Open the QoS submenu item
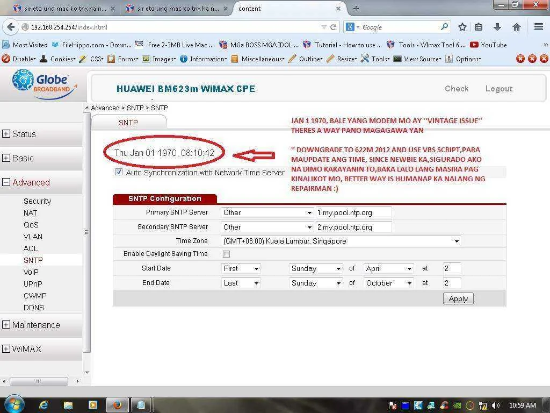550x413 pixels. point(31,225)
